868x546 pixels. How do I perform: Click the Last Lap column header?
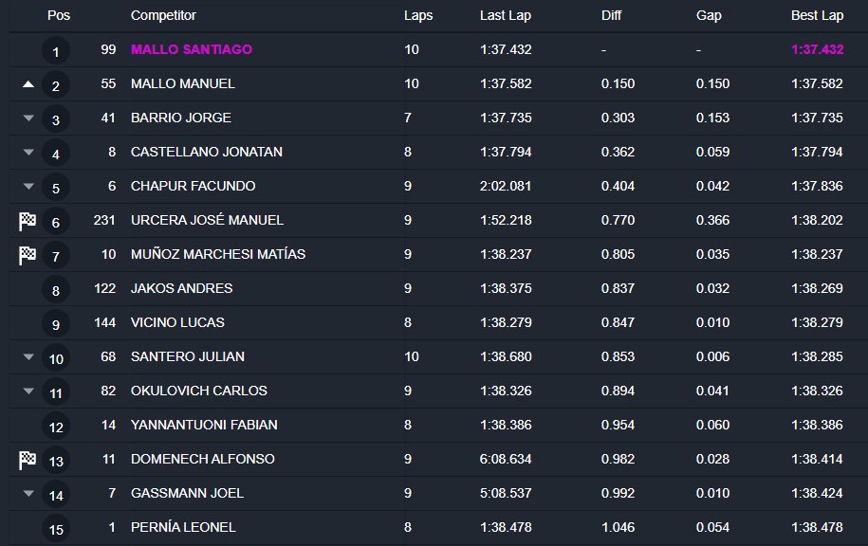[x=506, y=15]
